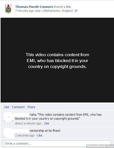
Task: Focus the "Write a comment..." field
Action: [x=57, y=144]
